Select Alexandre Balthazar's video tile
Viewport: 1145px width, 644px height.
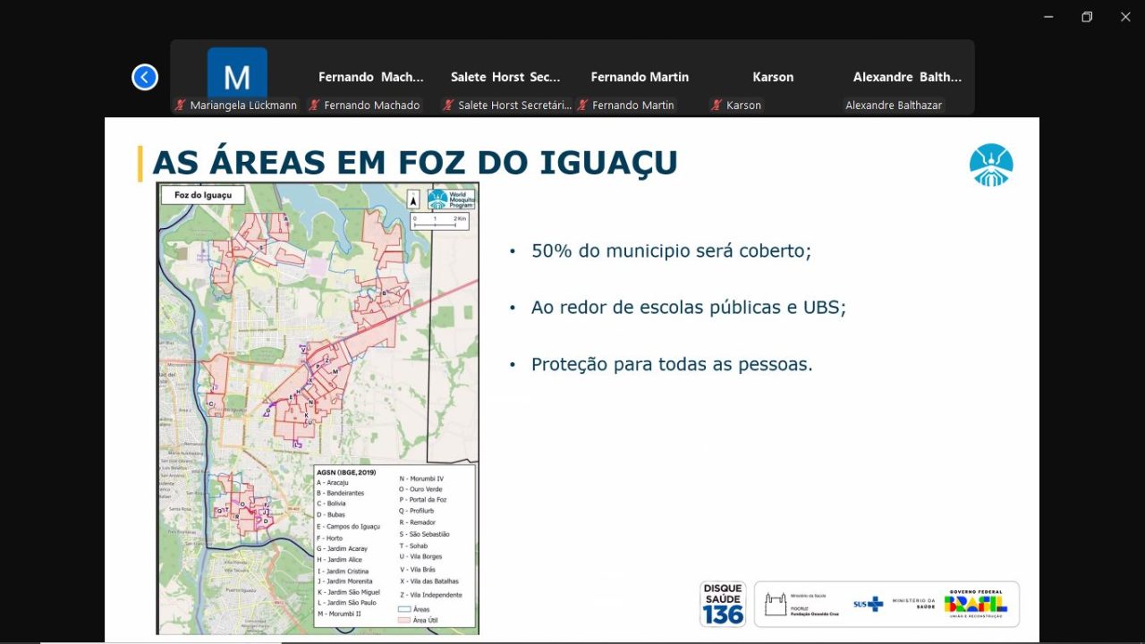pos(907,78)
